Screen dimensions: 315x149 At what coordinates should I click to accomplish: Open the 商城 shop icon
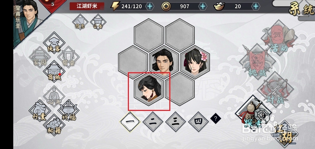tap(54, 71)
